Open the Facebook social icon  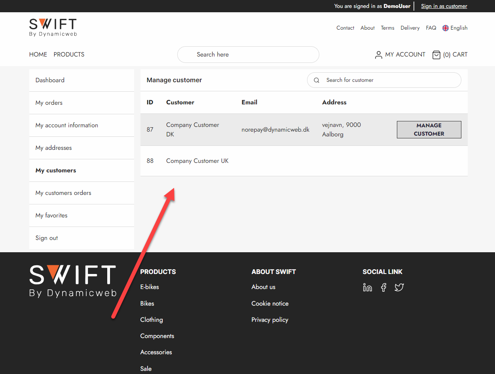point(383,287)
